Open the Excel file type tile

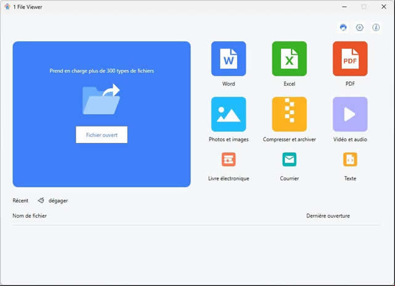(289, 59)
